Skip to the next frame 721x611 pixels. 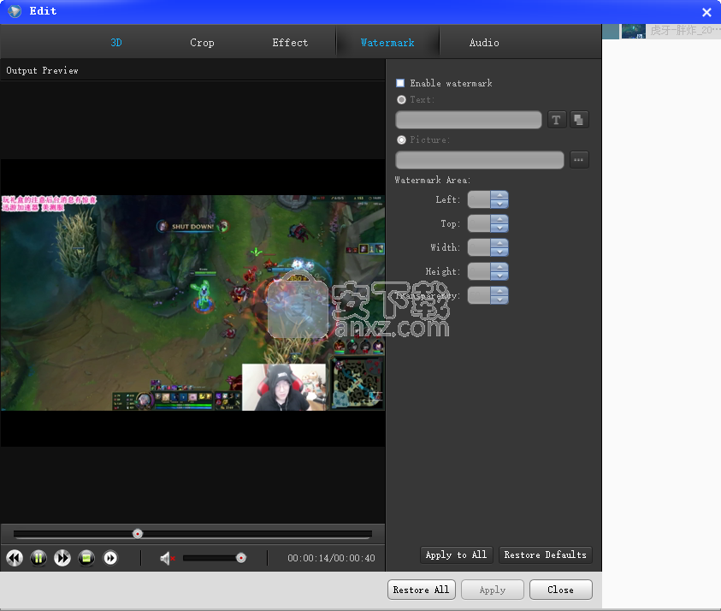[x=110, y=558]
